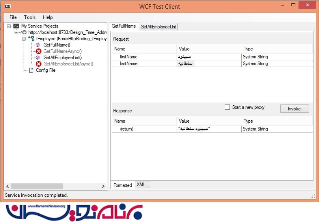The height and width of the screenshot is (222, 319).
Task: Click the red error icon beside GetAllEmployeeListAsync()
Action: (39, 64)
